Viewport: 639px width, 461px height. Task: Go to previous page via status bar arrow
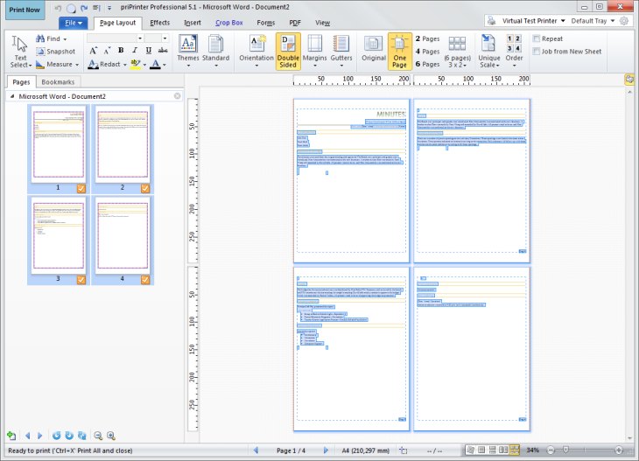pyautogui.click(x=256, y=450)
